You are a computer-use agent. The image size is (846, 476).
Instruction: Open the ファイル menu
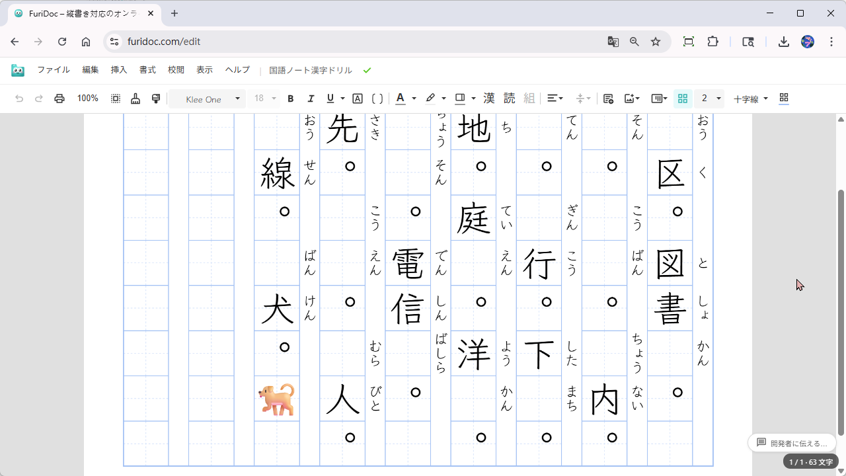[x=53, y=70]
